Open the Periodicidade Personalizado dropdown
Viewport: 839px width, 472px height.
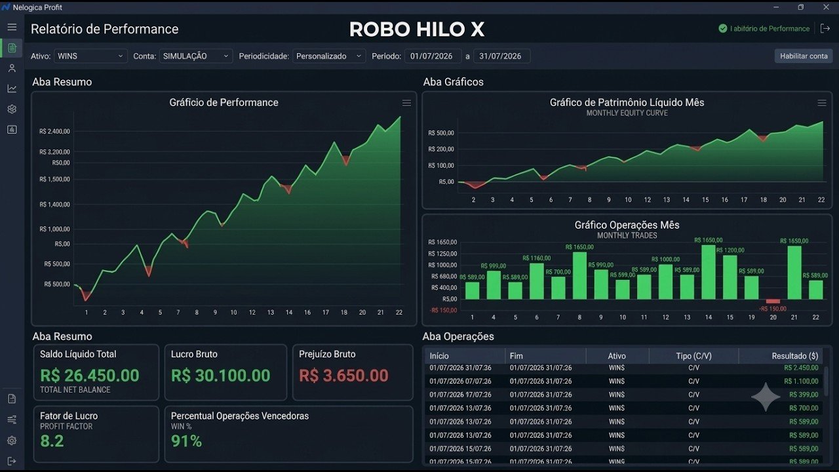[x=329, y=56]
